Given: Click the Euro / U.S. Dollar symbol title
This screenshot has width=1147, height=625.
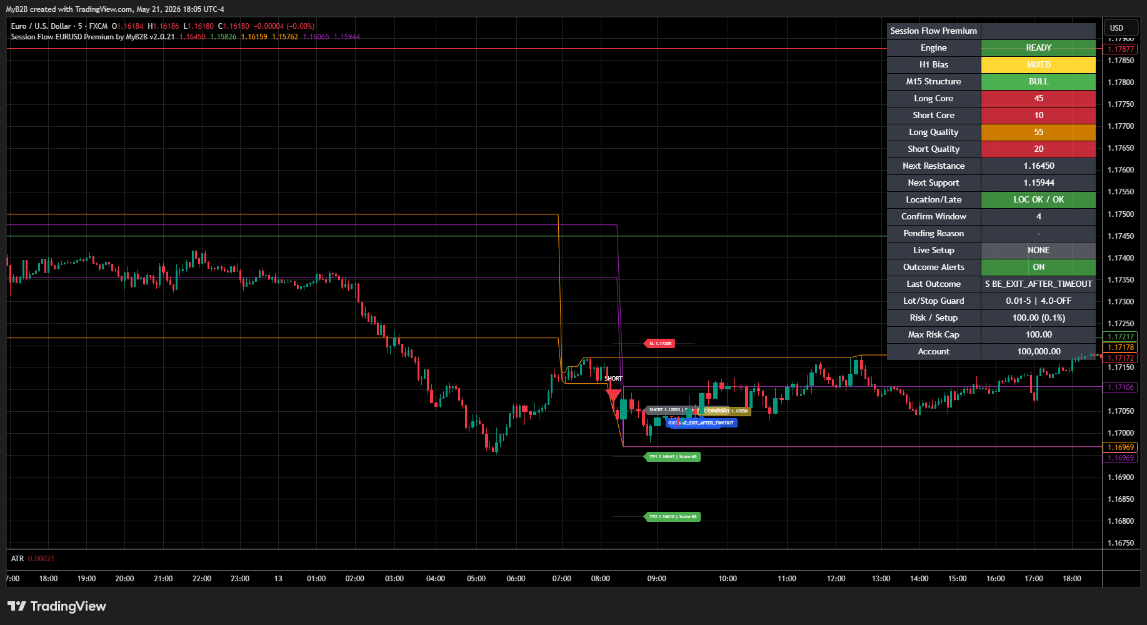Looking at the screenshot, I should [x=41, y=26].
